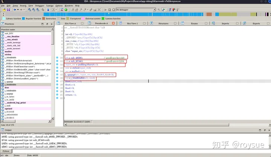Open the Jump menu

15,6
